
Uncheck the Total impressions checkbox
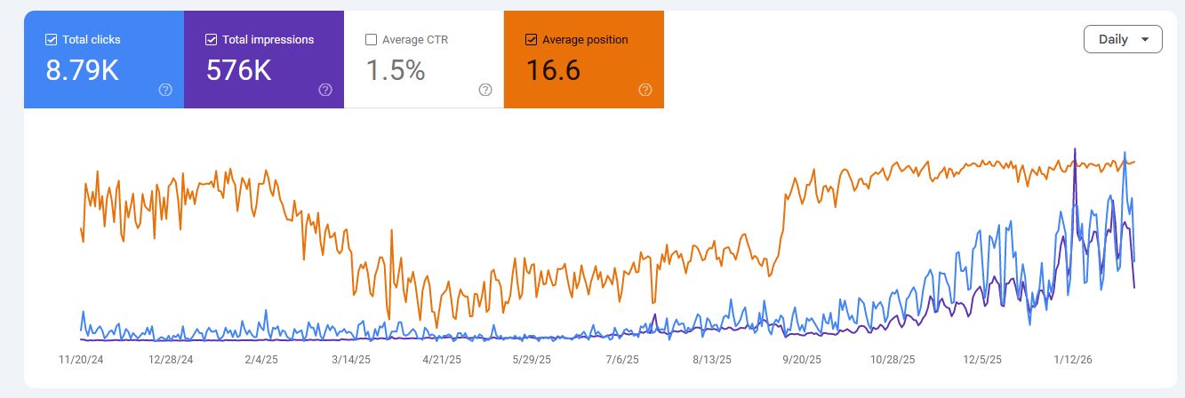[x=212, y=40]
